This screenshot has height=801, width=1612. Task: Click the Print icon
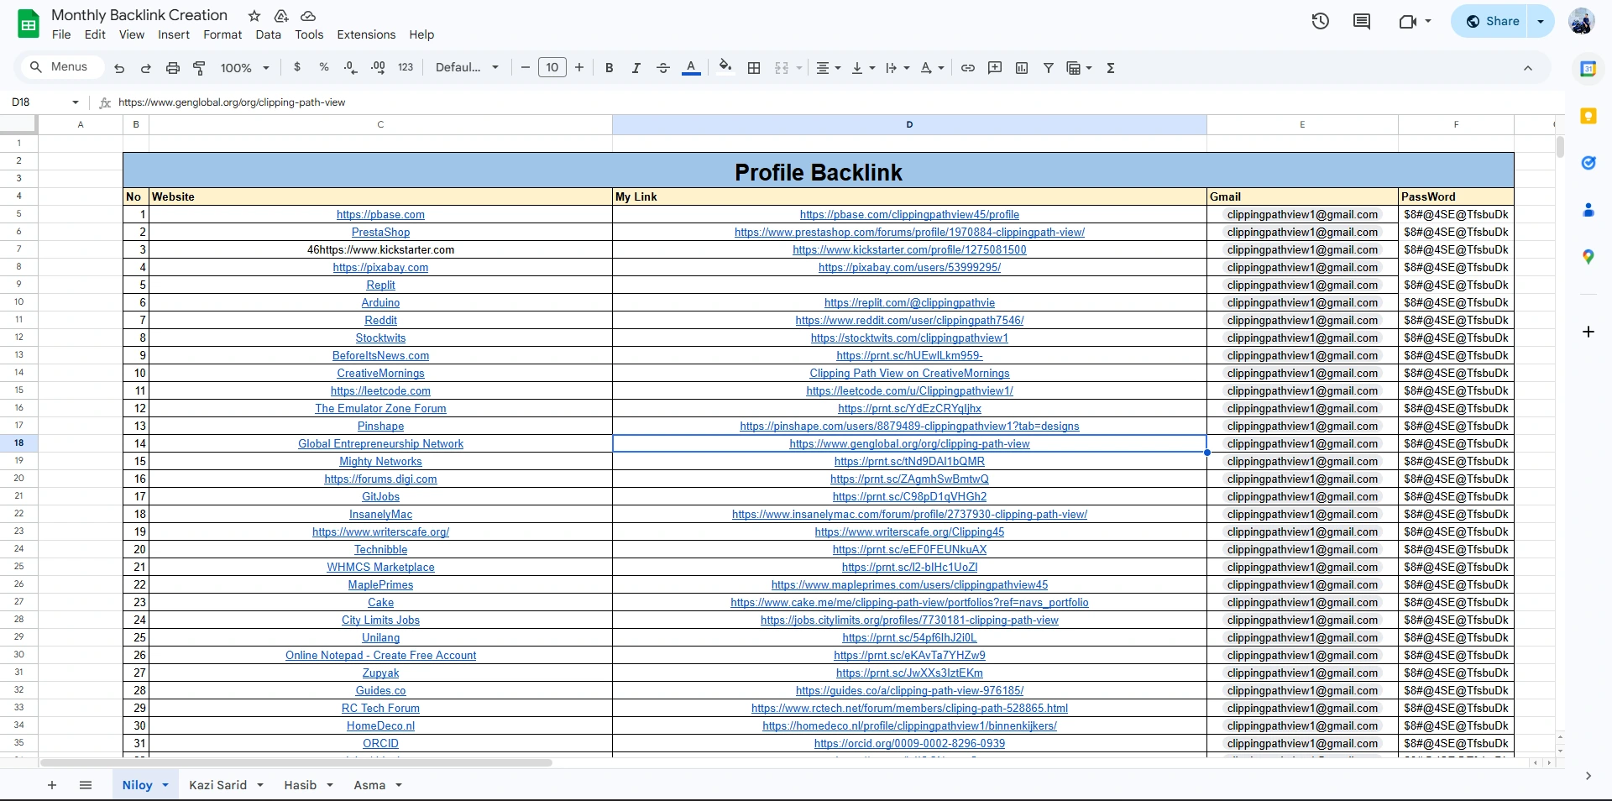(173, 68)
